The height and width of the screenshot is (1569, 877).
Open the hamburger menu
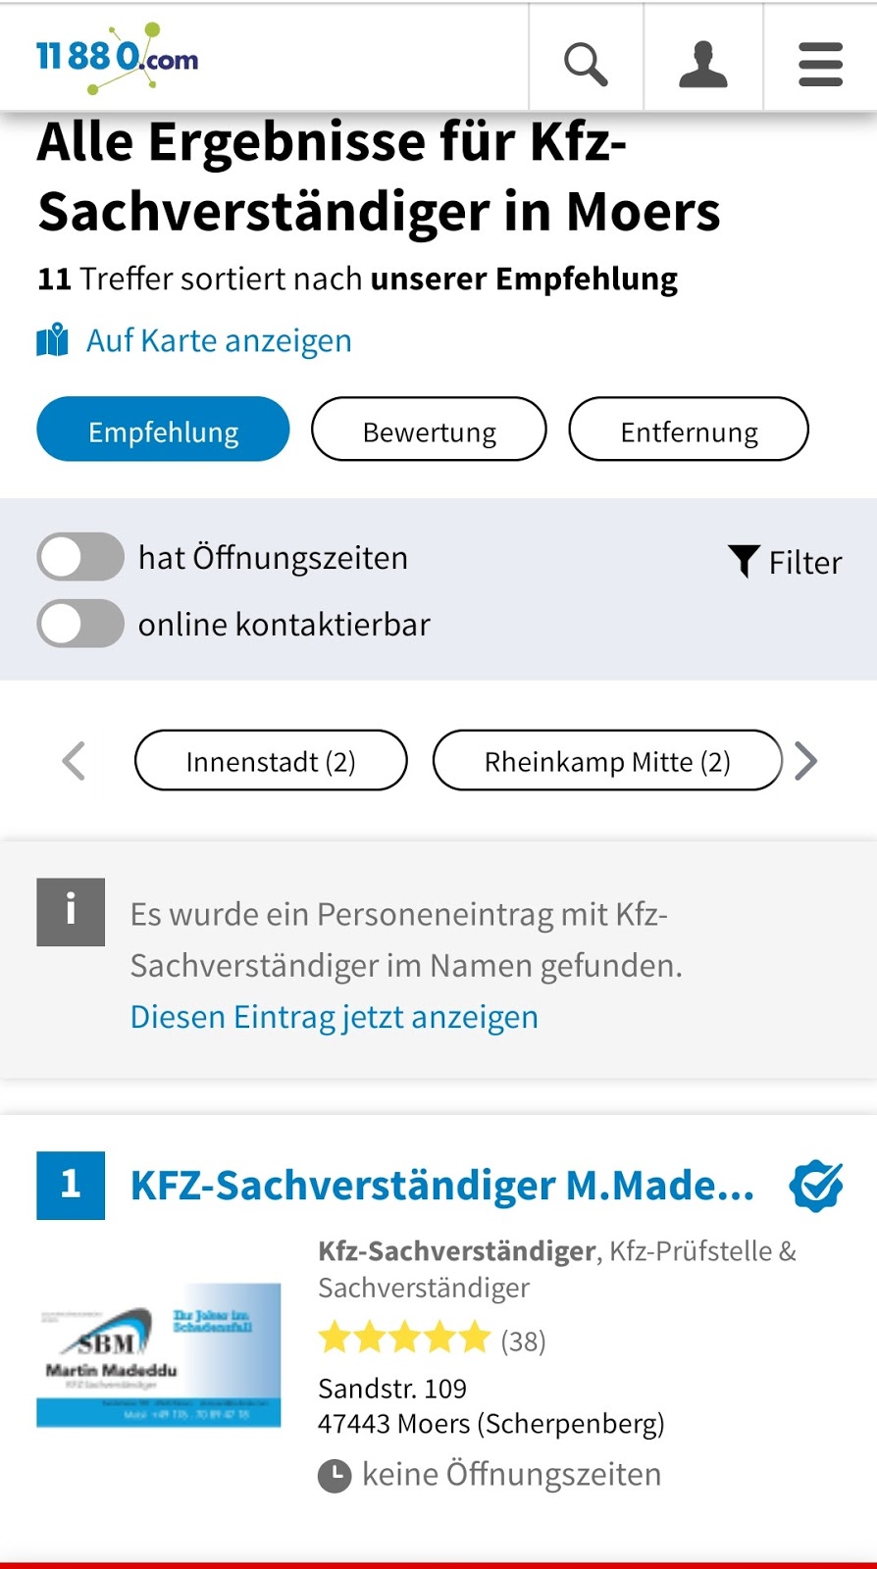click(820, 64)
